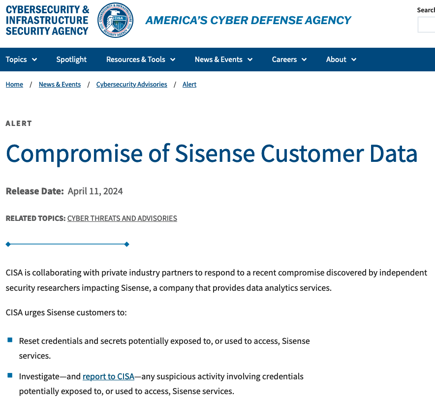Click the Alert breadcrumb link
The width and height of the screenshot is (435, 399).
[x=189, y=84]
